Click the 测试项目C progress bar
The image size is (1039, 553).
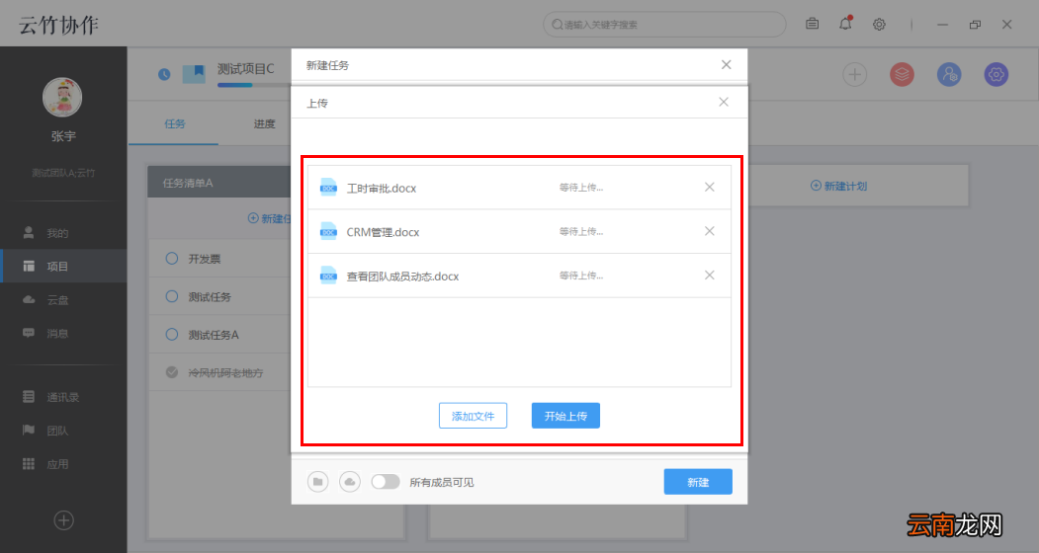[252, 85]
